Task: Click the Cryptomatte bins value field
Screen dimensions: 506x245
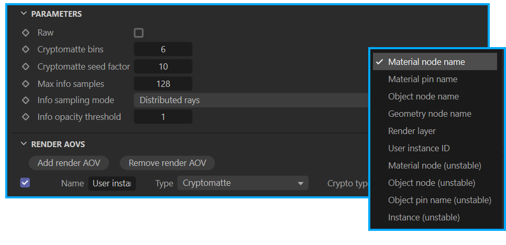Action: [163, 50]
